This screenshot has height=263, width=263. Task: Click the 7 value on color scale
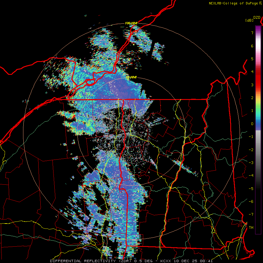(252, 33)
